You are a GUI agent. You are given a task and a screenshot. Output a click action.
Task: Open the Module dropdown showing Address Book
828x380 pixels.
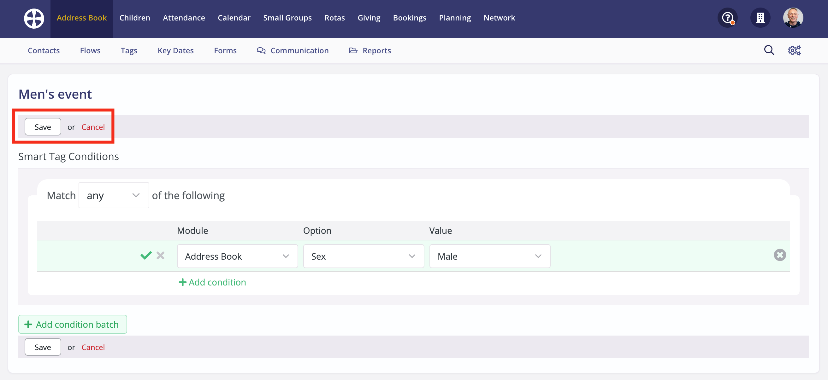tap(237, 256)
